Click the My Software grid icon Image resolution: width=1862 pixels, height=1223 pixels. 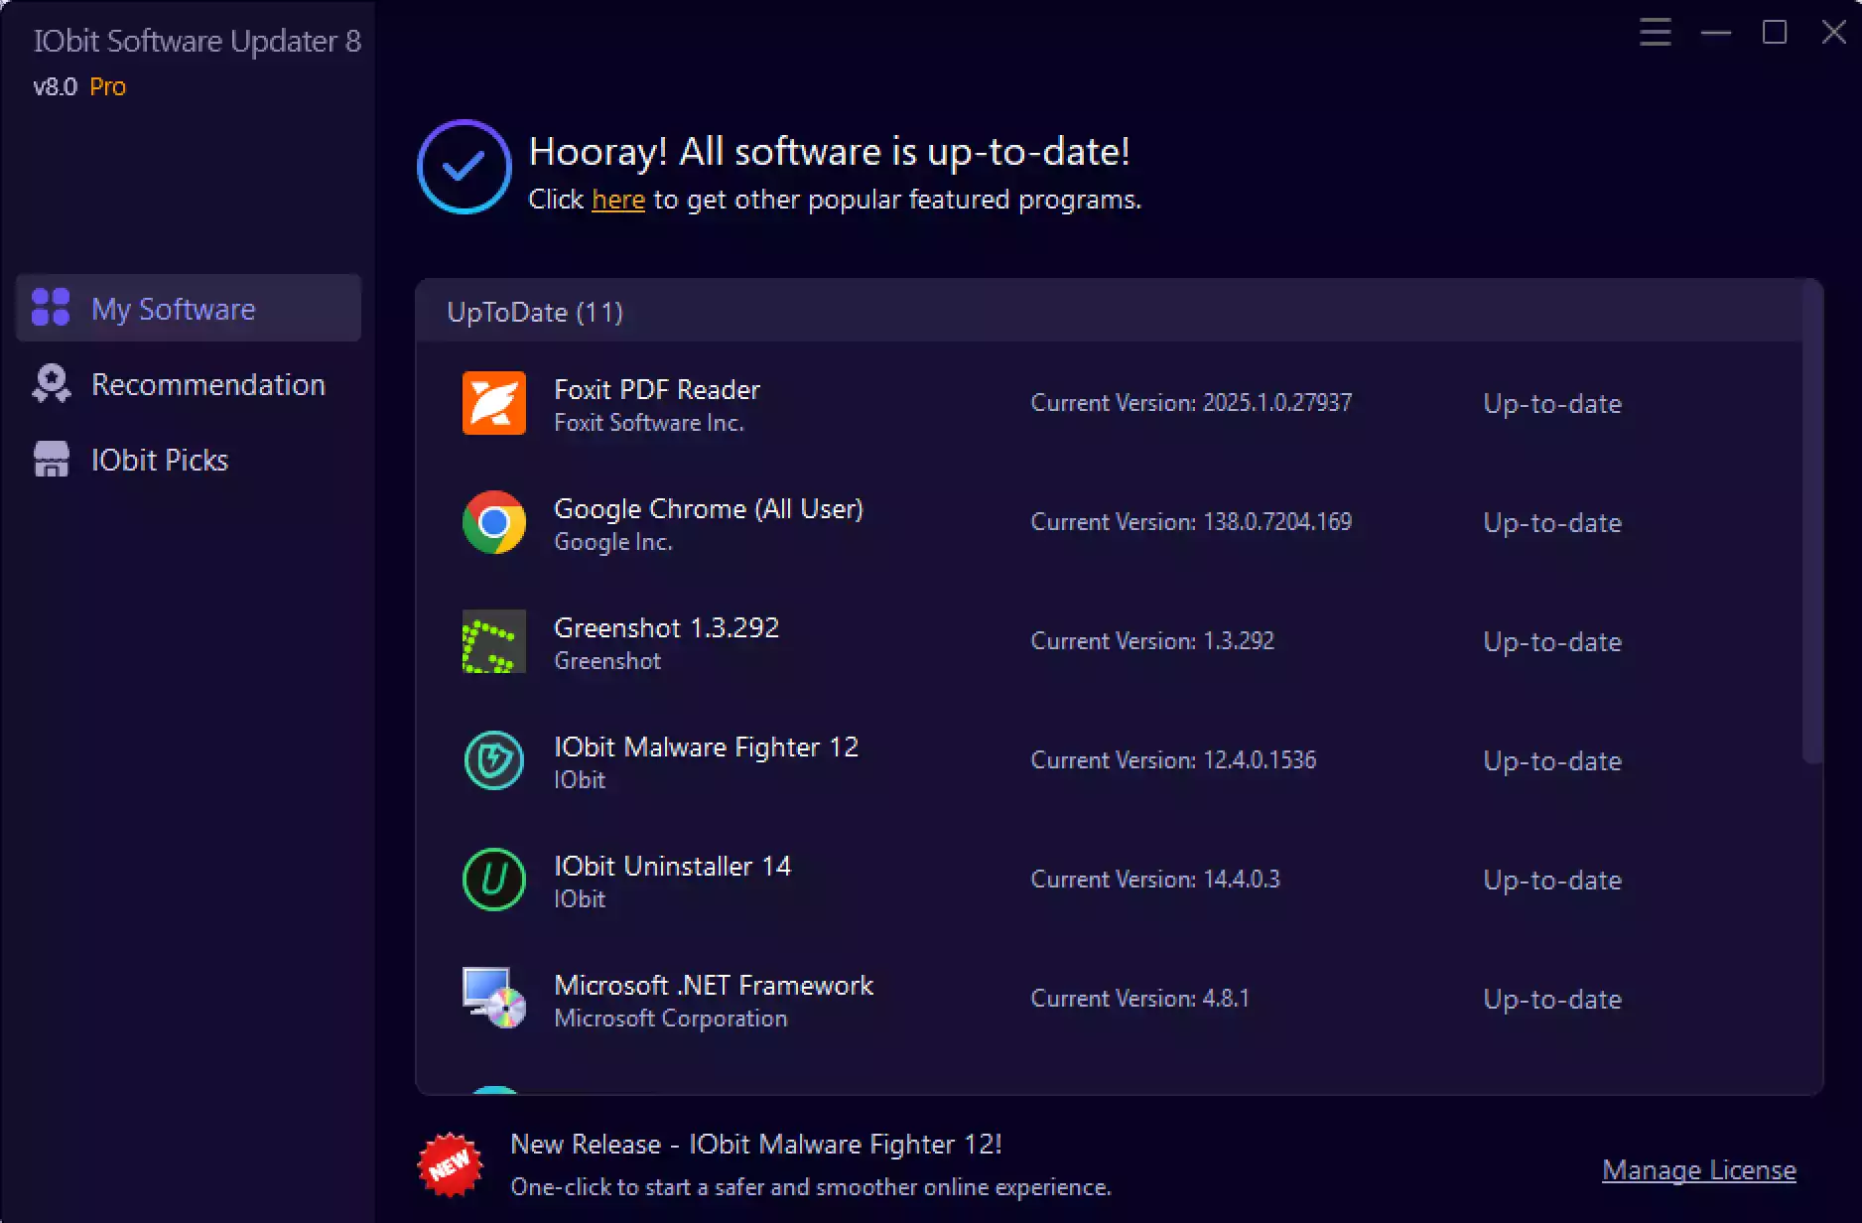(x=51, y=308)
